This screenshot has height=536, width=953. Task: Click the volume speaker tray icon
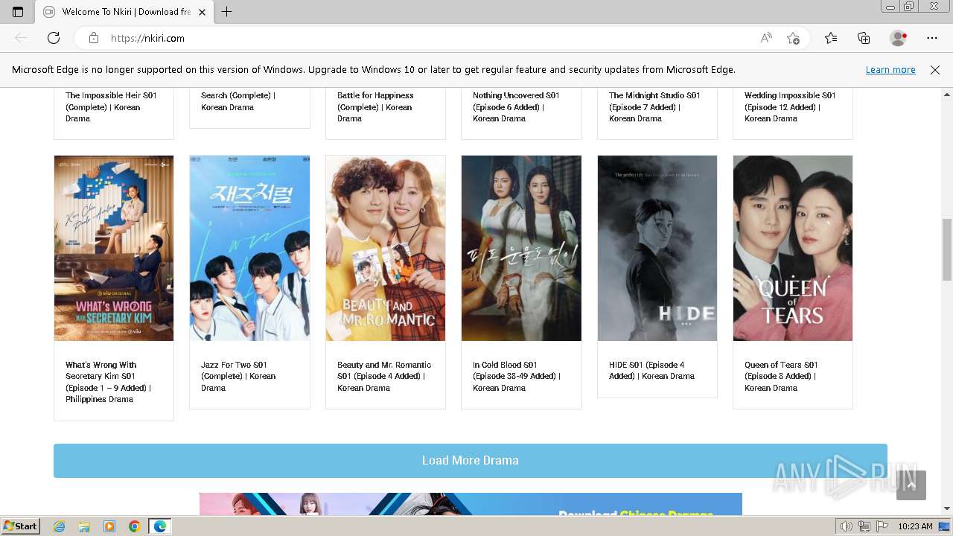coord(847,526)
